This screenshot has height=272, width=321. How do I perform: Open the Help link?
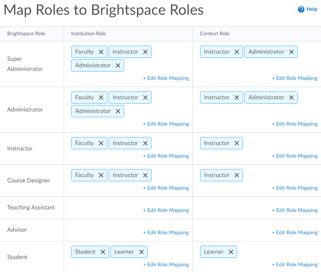(x=312, y=9)
